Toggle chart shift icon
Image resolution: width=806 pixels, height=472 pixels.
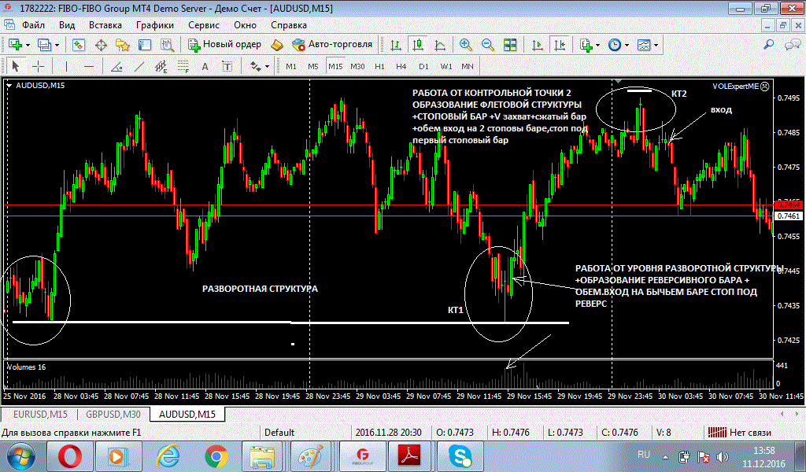click(x=560, y=45)
